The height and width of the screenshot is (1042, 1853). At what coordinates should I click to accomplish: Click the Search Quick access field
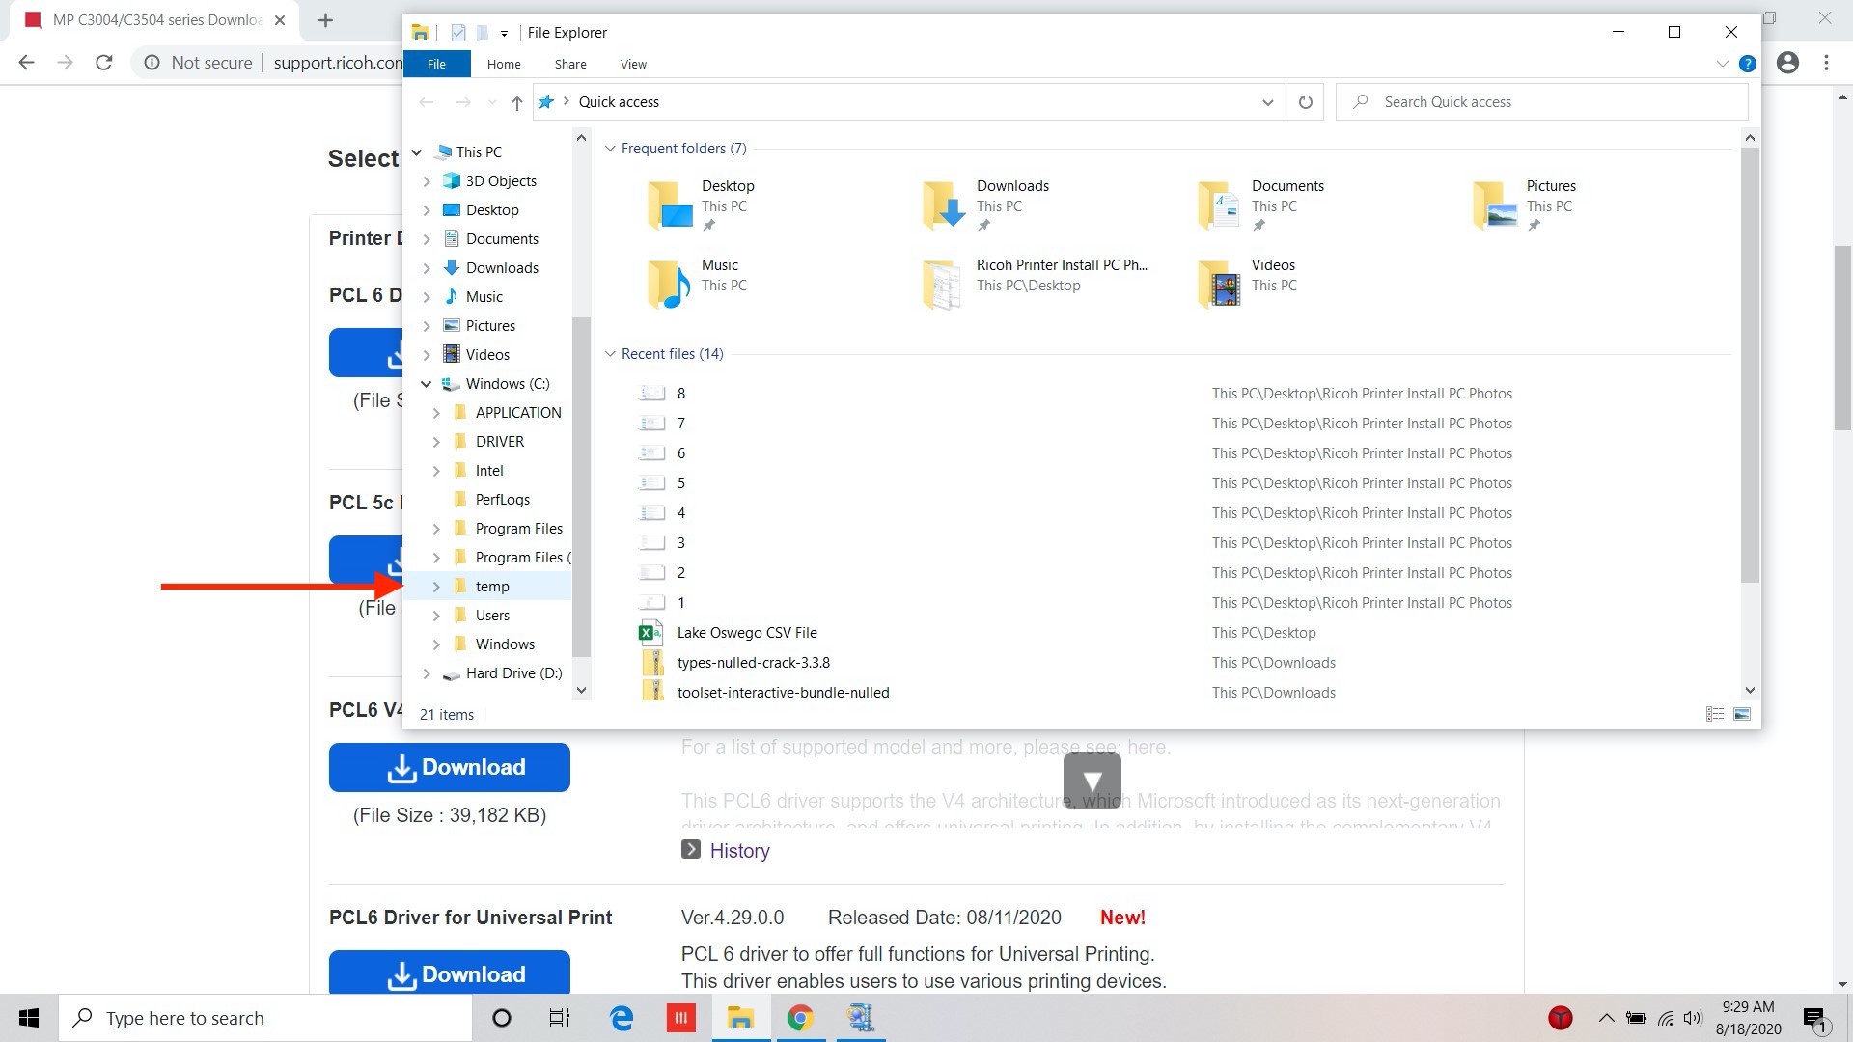point(1542,102)
